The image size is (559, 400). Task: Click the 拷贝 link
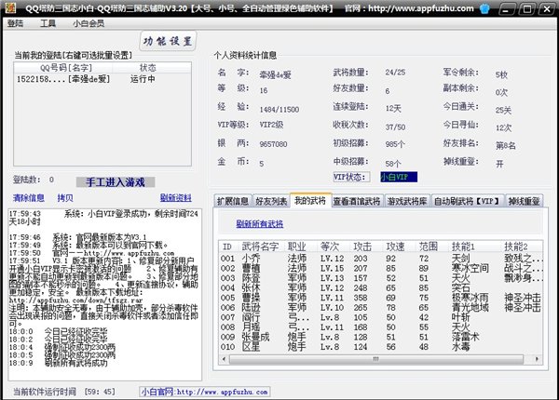(x=65, y=198)
